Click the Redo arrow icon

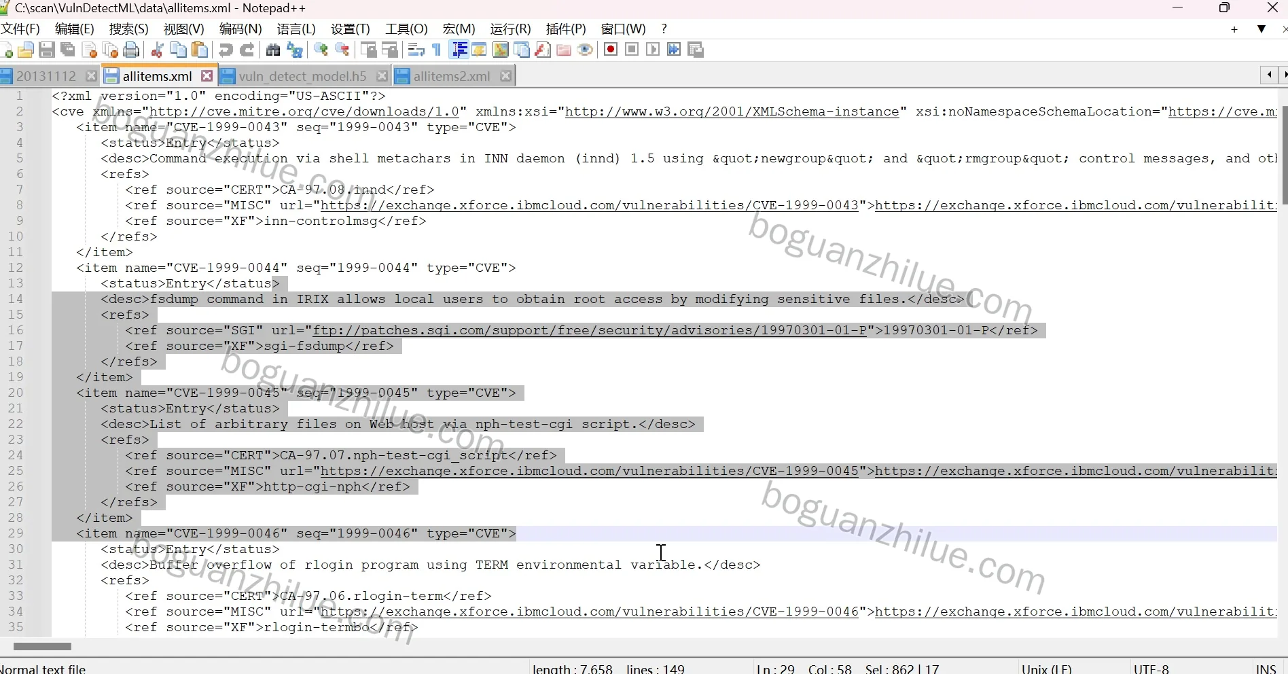(x=247, y=50)
